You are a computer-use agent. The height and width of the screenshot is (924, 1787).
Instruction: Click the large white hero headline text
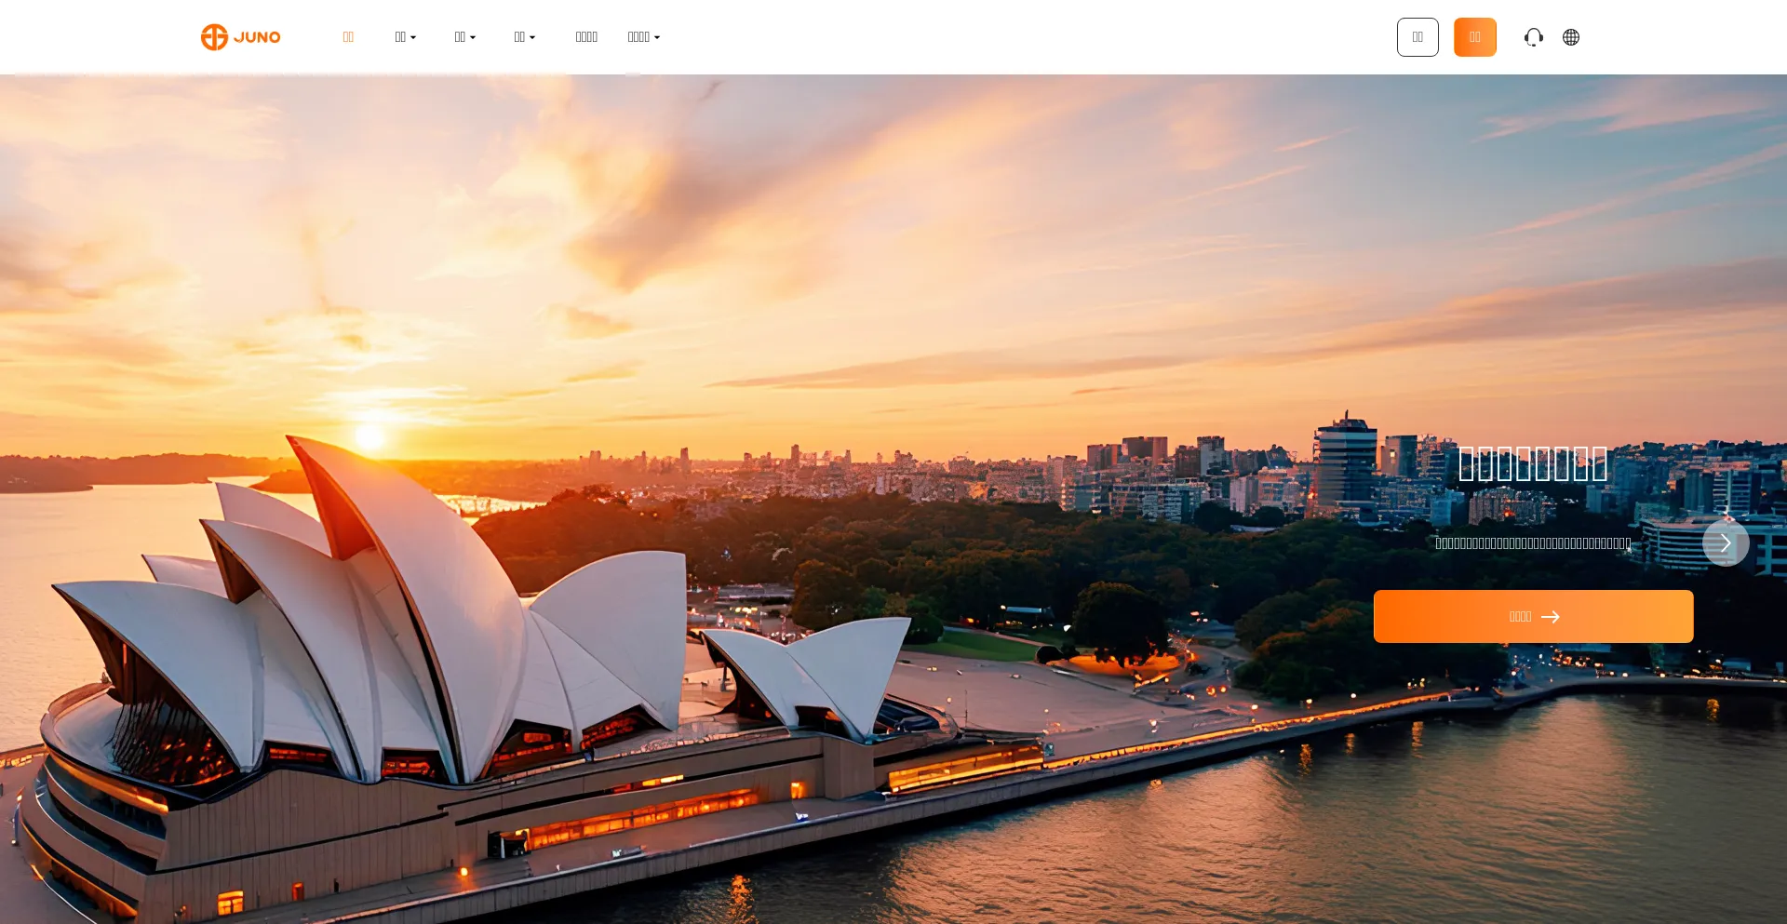pyautogui.click(x=1532, y=463)
